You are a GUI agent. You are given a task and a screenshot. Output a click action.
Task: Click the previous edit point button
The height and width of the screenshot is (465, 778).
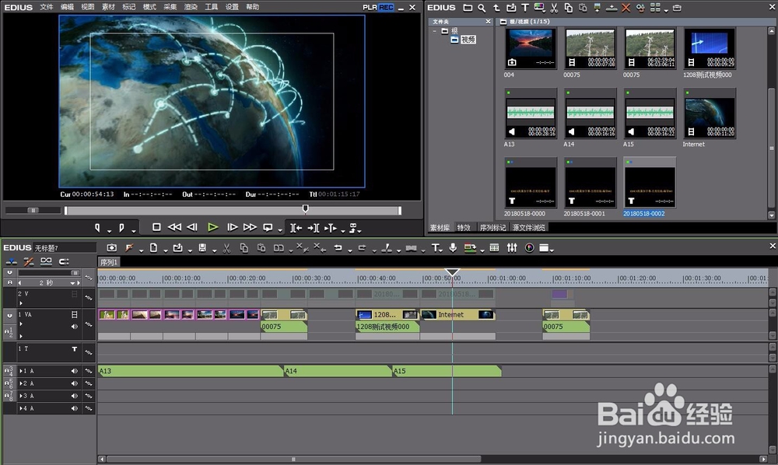[296, 228]
